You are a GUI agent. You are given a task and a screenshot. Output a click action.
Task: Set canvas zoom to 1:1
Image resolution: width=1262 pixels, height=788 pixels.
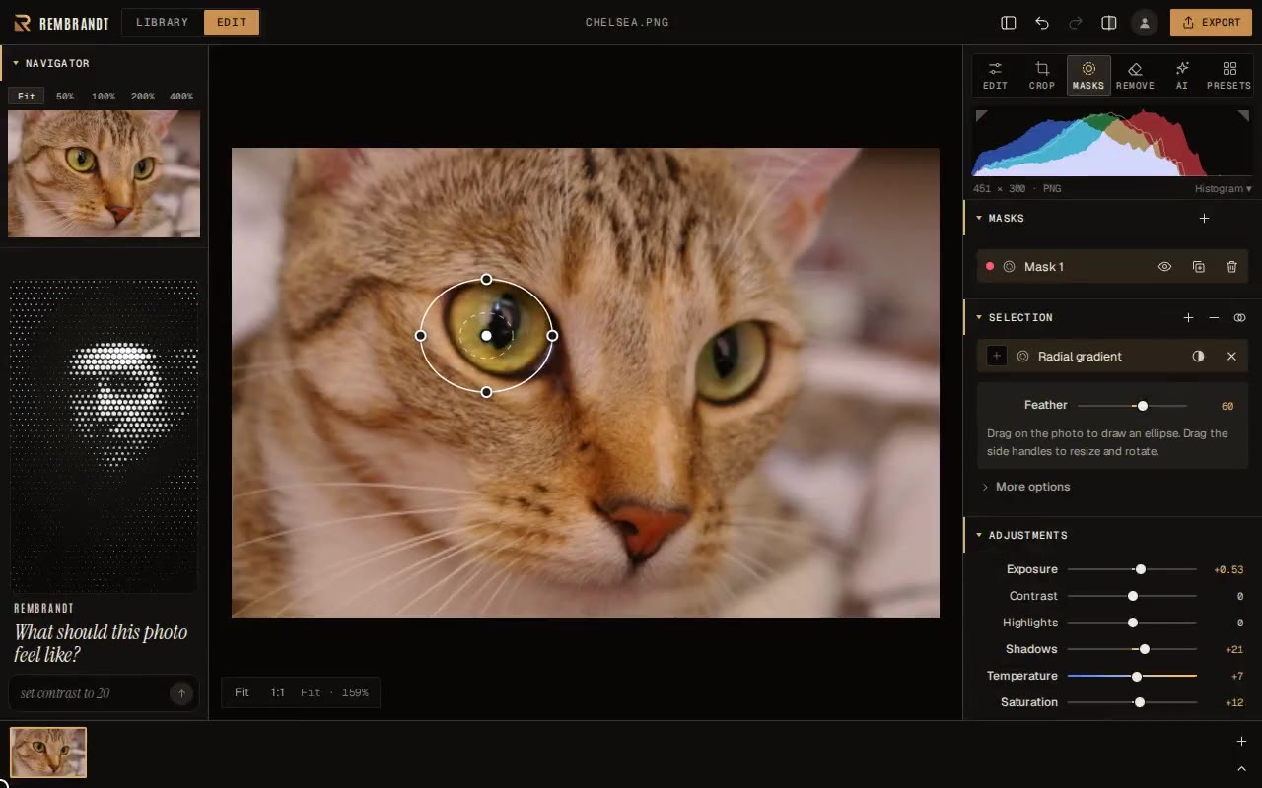[278, 692]
